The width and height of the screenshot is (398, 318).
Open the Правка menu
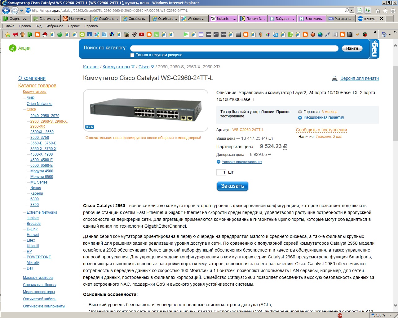[25, 26]
